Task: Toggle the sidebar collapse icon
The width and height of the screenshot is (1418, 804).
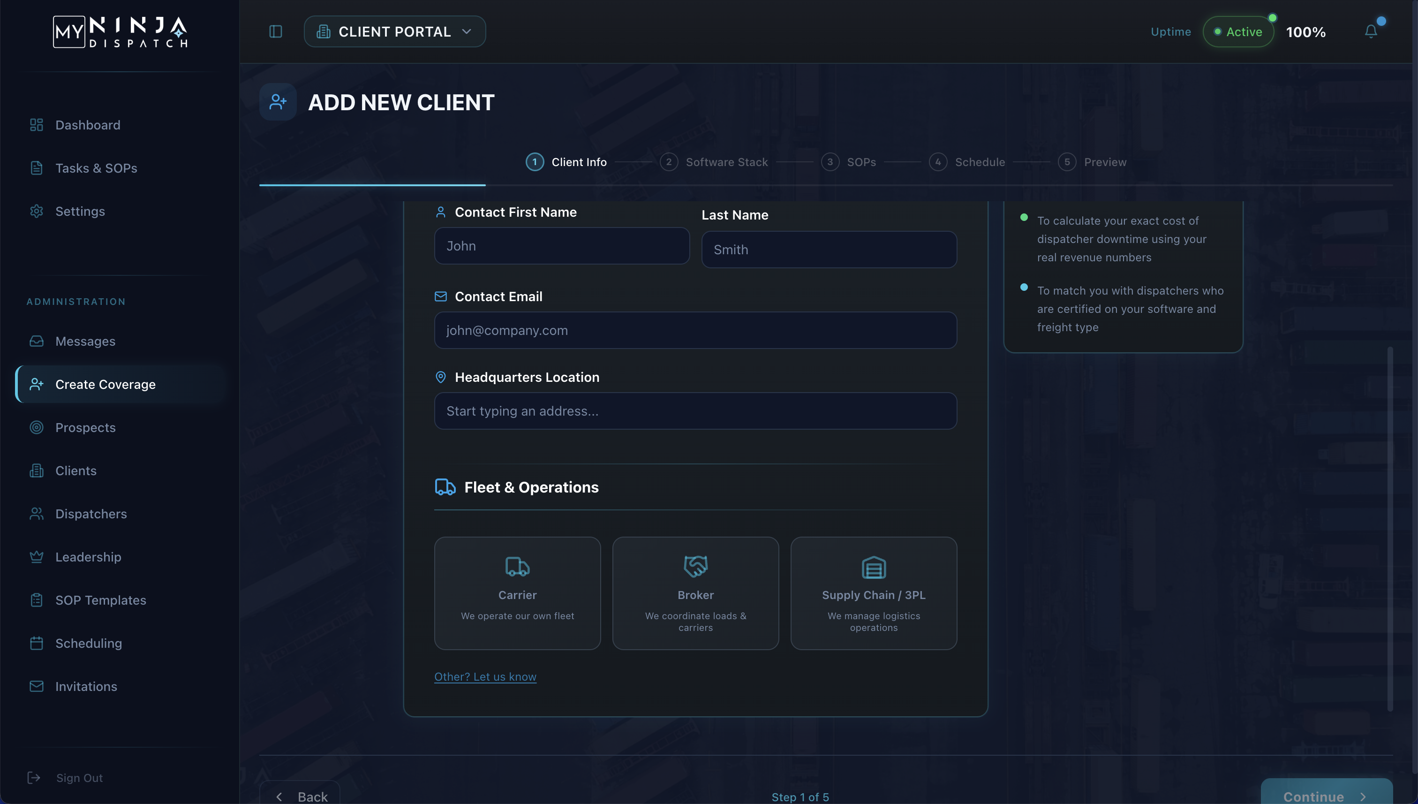Action: 275,31
